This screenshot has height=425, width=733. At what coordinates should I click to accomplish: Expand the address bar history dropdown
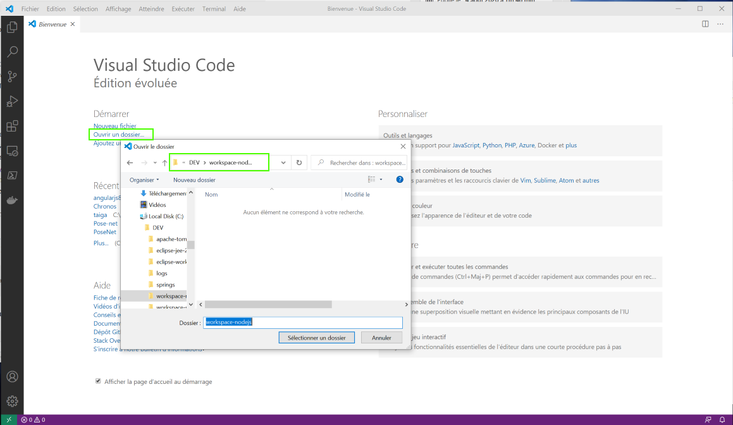[x=283, y=163]
